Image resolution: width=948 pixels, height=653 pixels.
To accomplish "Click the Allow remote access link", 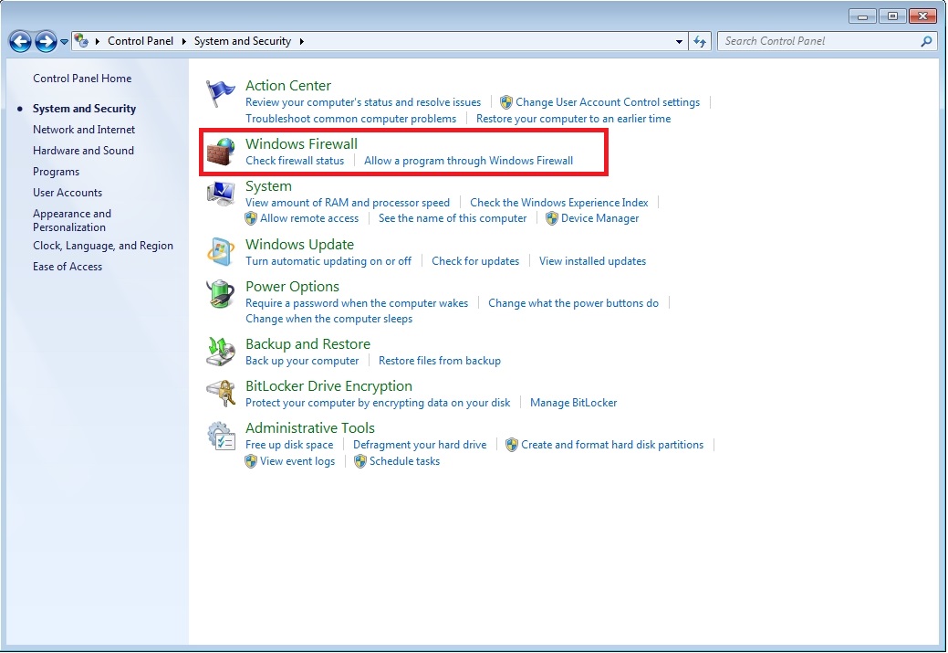I will click(309, 218).
